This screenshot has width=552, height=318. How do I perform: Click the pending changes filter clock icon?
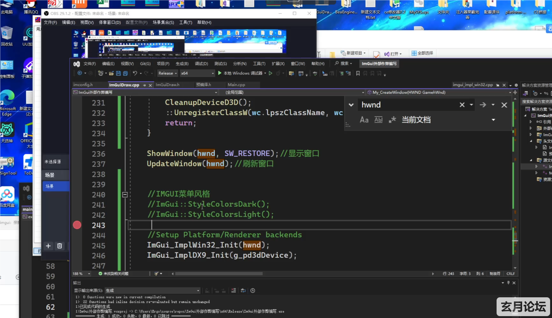535,93
